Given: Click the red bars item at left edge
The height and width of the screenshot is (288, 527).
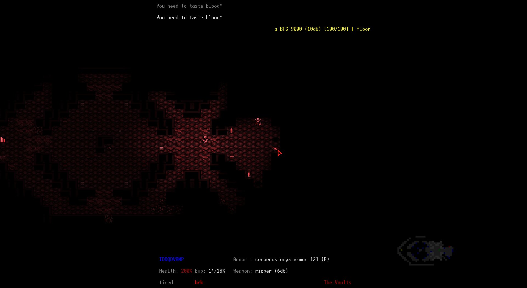Looking at the screenshot, I should click(x=3, y=140).
